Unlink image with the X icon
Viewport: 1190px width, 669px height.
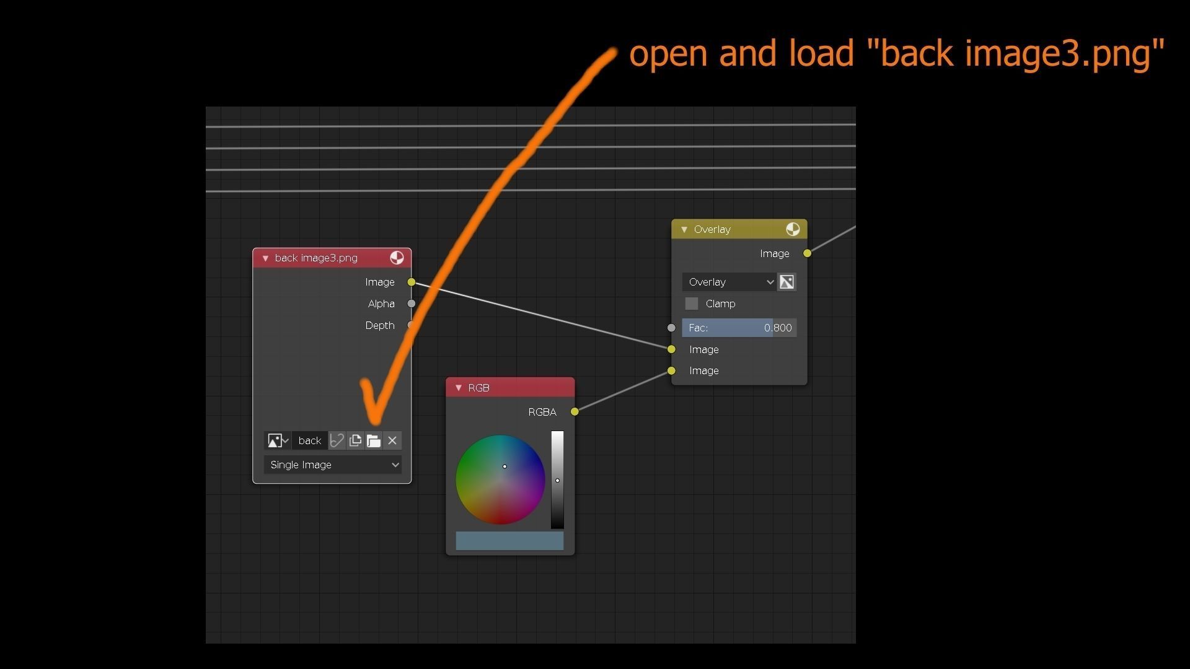(392, 441)
